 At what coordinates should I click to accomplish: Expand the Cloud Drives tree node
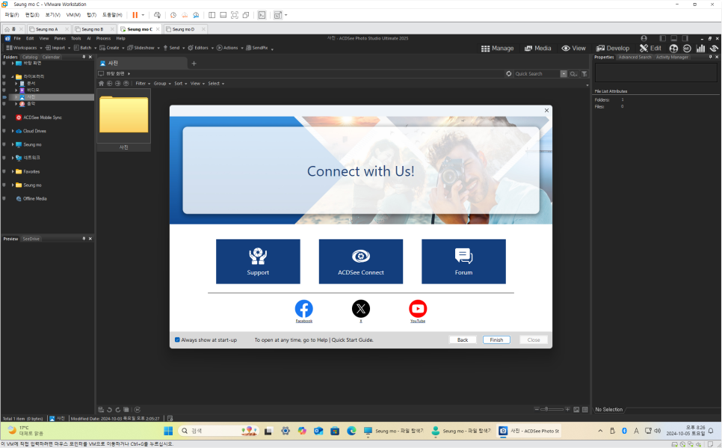12,131
